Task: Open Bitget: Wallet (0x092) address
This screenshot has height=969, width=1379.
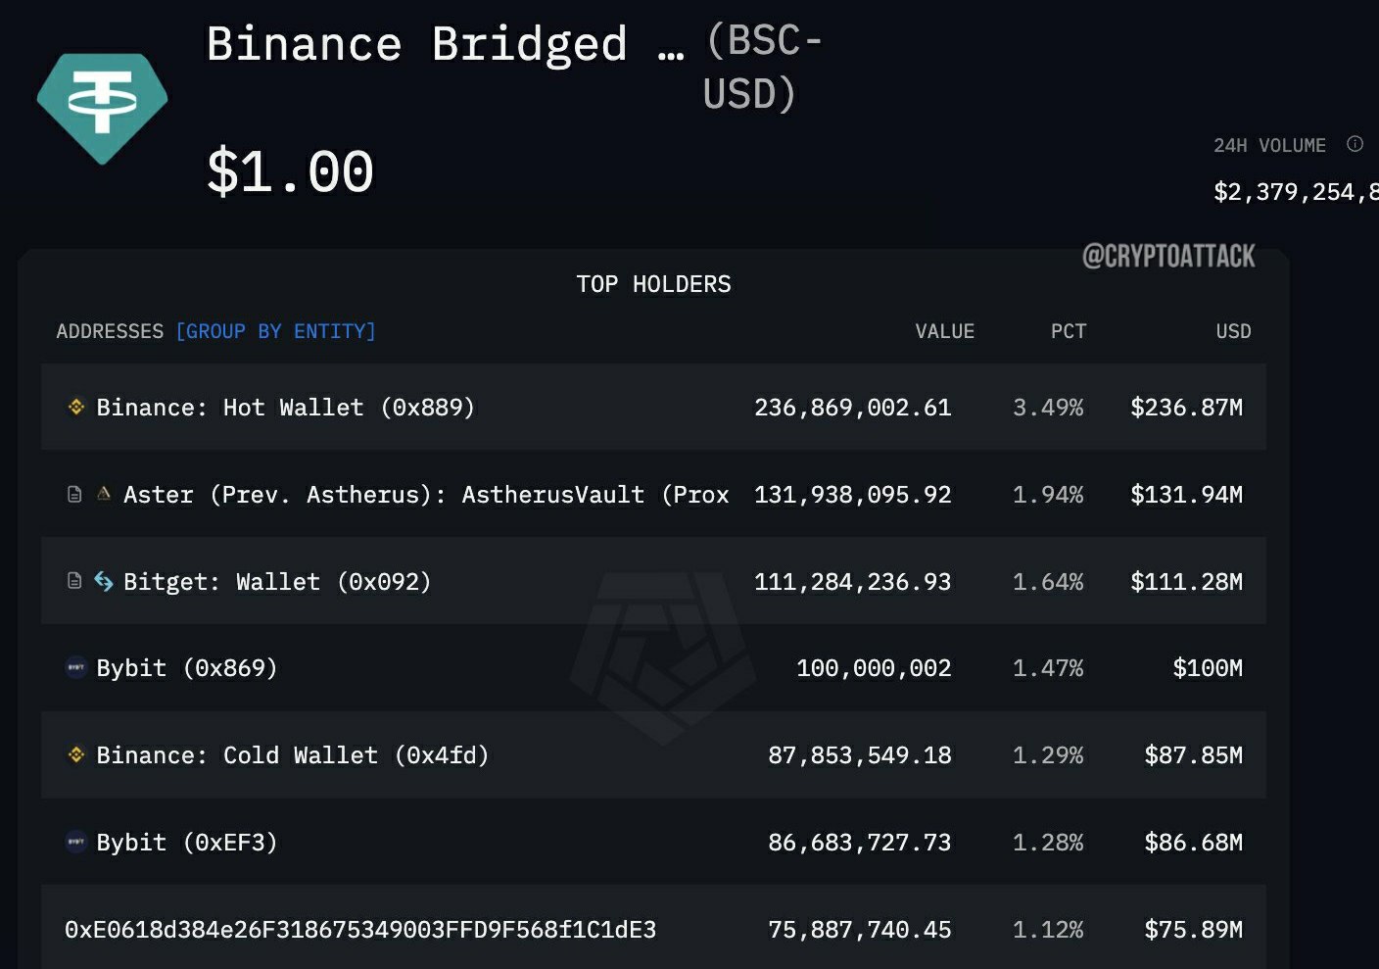Action: click(277, 582)
